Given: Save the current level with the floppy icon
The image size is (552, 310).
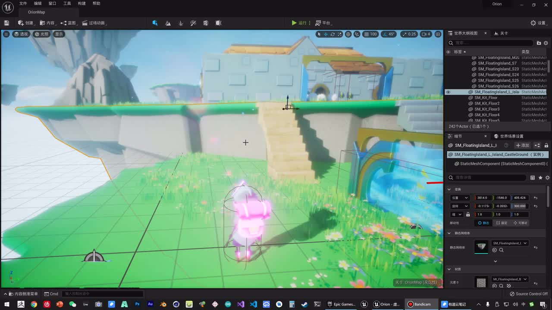Looking at the screenshot, I should [x=6, y=23].
